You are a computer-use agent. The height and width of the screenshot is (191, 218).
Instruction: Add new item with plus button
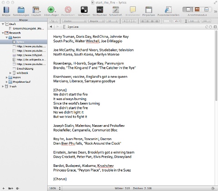[4, 188]
